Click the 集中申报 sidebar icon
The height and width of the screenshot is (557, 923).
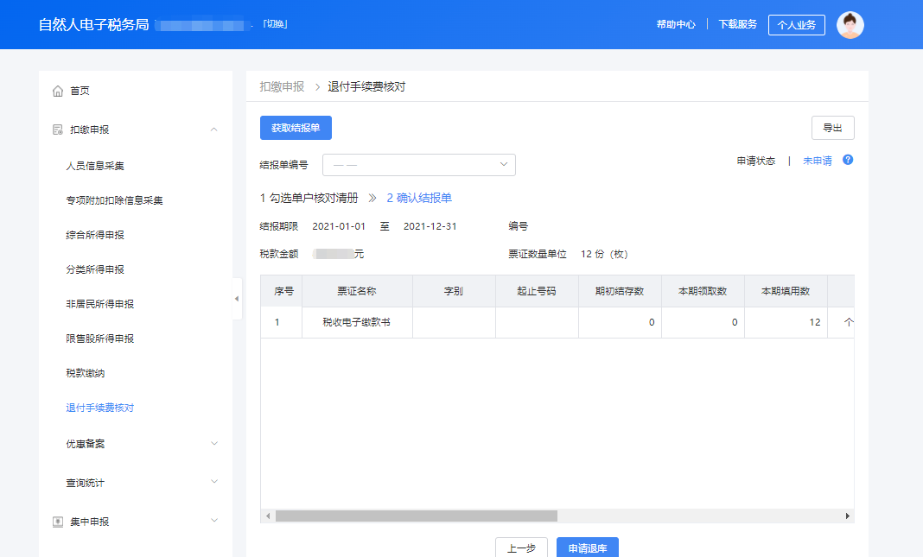pyautogui.click(x=58, y=522)
